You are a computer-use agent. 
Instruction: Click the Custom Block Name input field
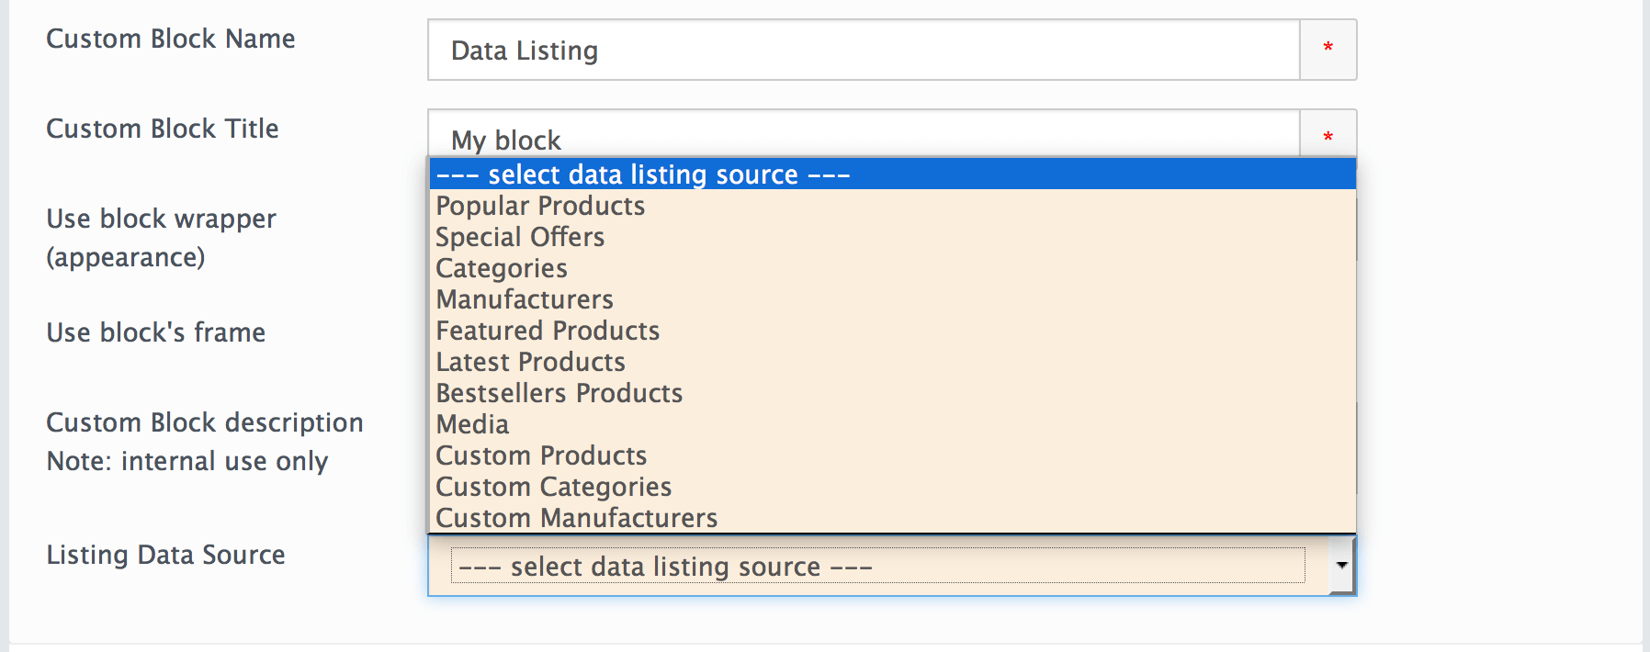(864, 50)
